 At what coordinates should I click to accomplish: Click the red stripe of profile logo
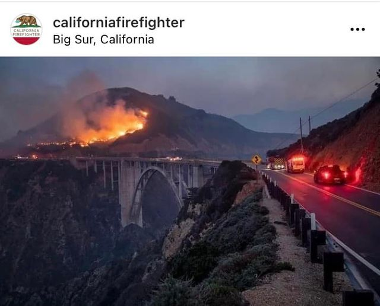(x=26, y=41)
